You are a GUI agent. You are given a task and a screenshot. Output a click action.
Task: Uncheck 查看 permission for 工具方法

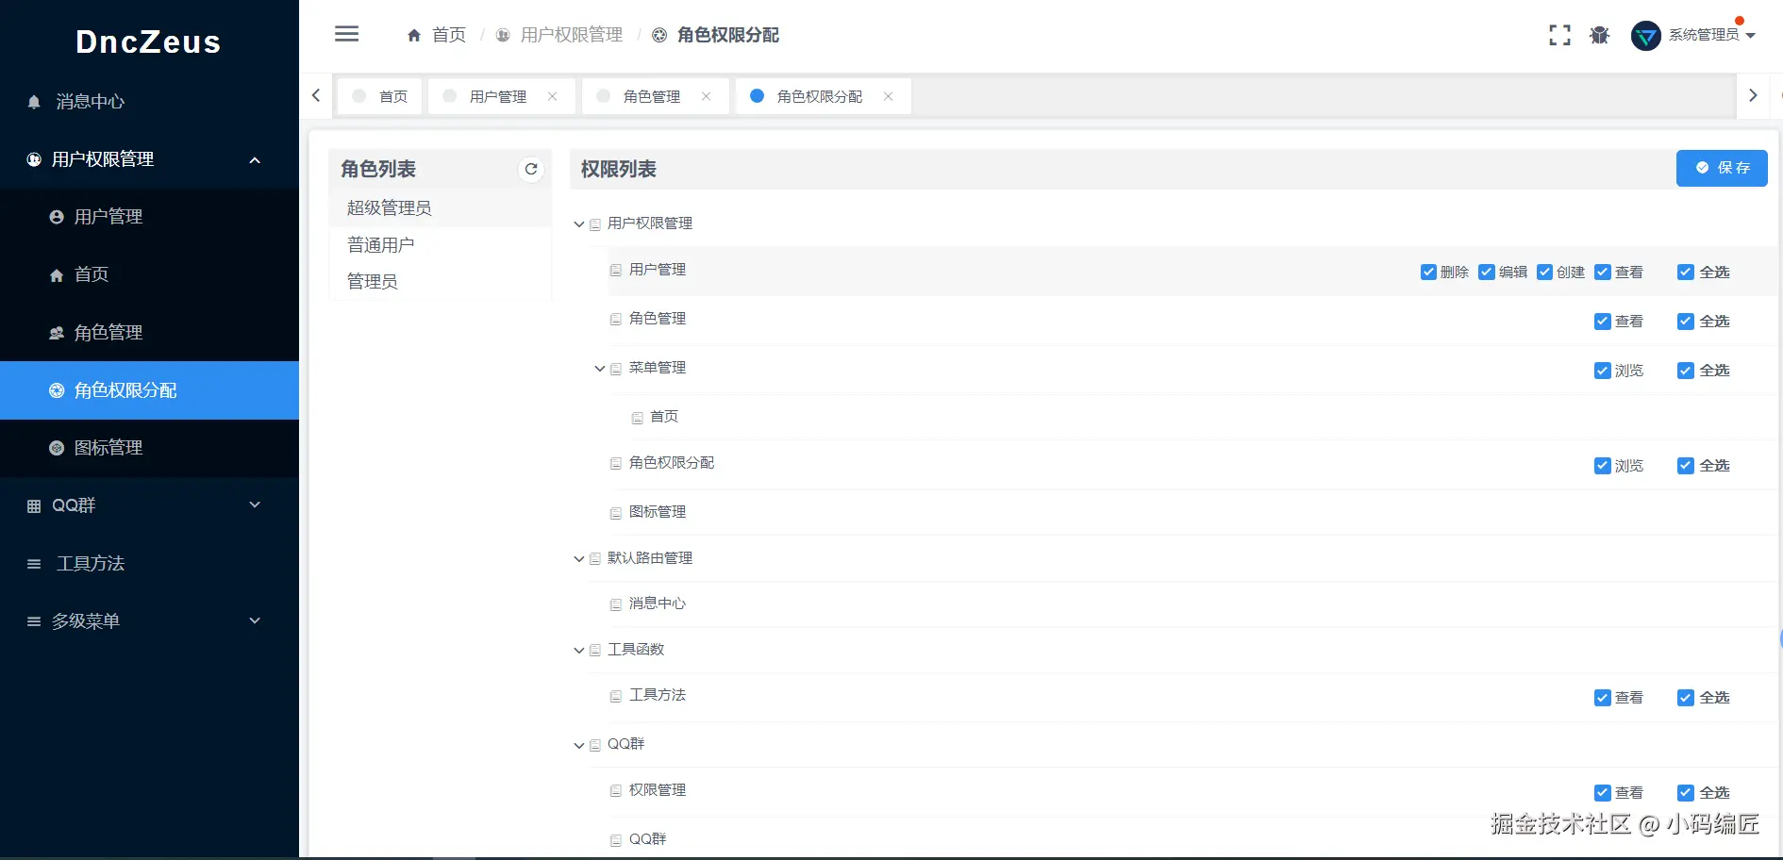(x=1602, y=698)
